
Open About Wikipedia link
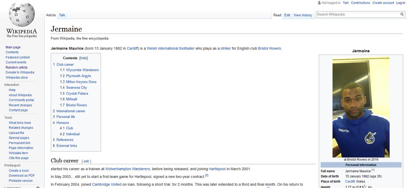coord(20,95)
